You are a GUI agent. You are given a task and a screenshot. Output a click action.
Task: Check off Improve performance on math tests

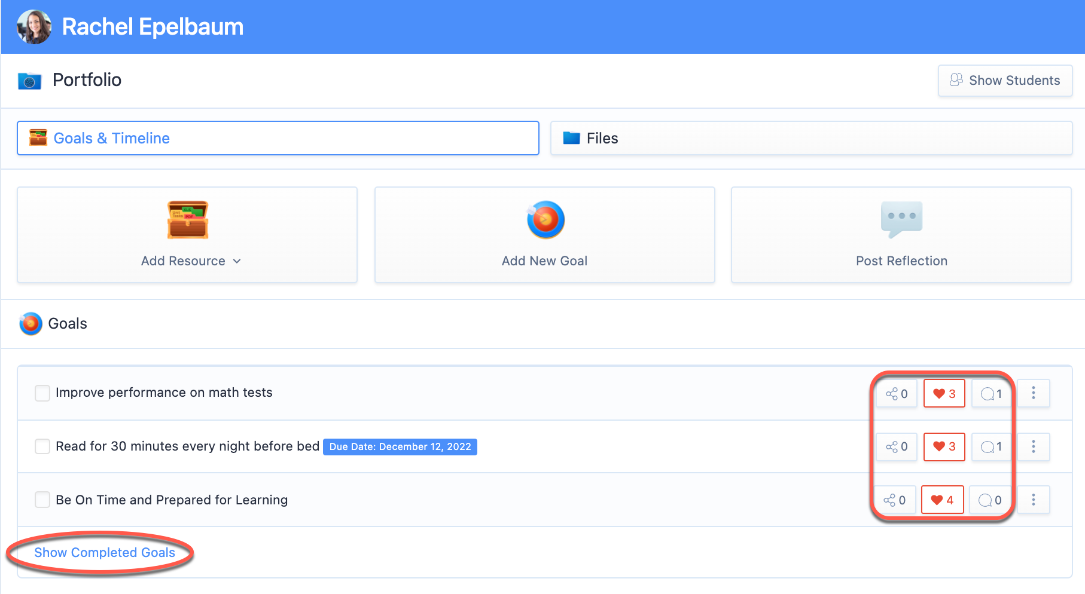[42, 393]
